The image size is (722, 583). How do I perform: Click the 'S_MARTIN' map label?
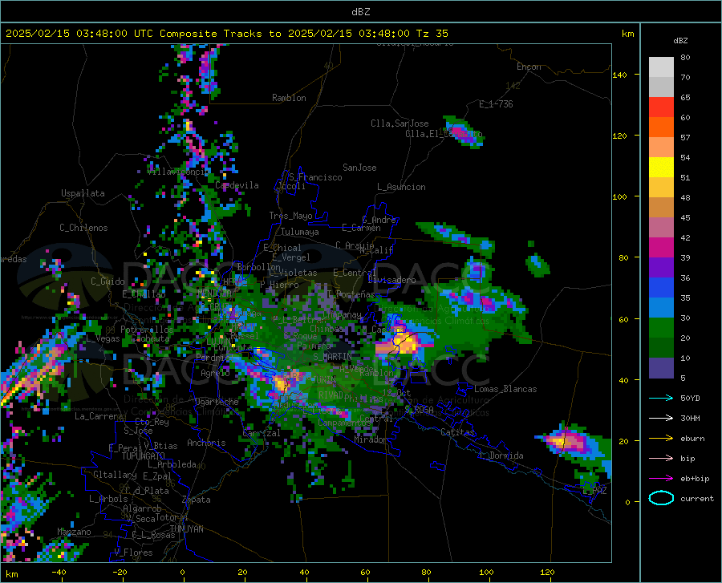(332, 357)
